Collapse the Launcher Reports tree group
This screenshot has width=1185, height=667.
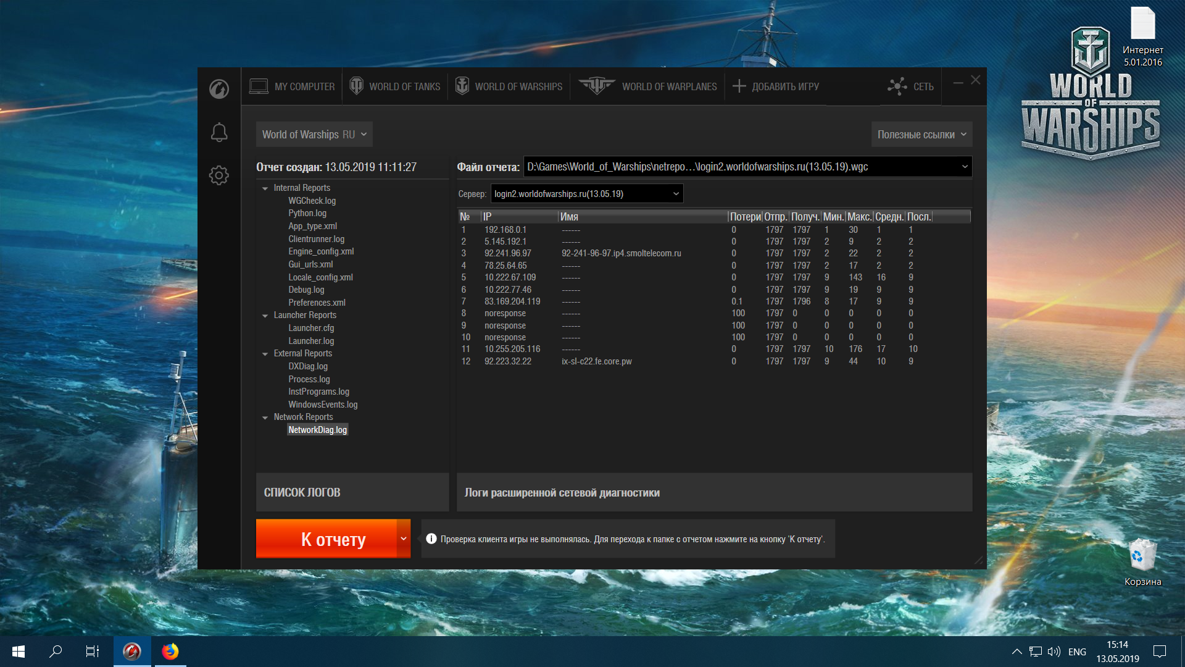click(x=265, y=316)
